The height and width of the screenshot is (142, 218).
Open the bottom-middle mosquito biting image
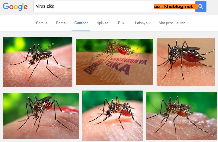coord(112,116)
